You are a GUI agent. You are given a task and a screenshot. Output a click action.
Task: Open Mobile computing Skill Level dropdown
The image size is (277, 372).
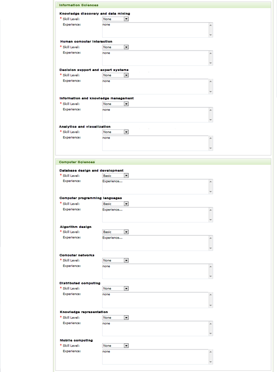(x=115, y=346)
